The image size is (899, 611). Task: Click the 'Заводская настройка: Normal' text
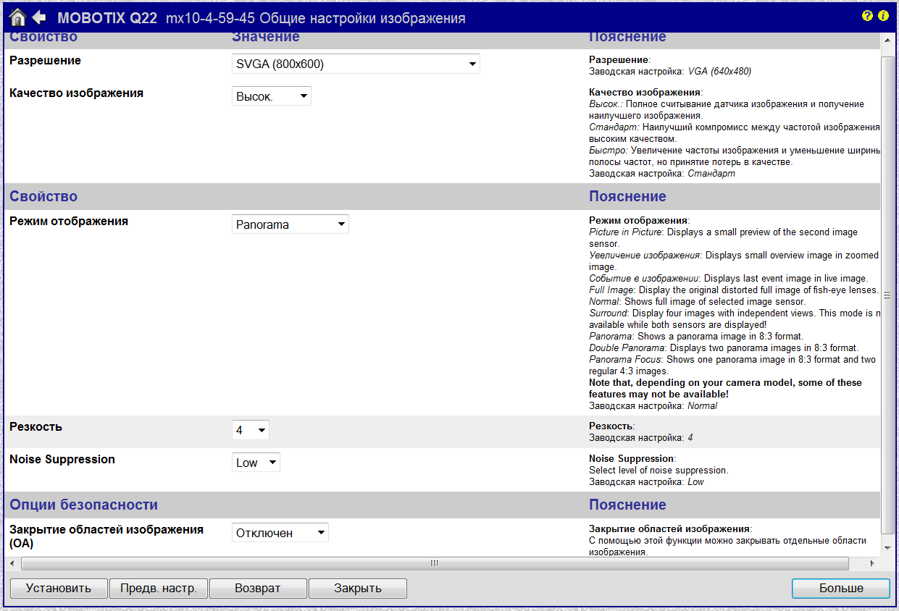pyautogui.click(x=653, y=406)
